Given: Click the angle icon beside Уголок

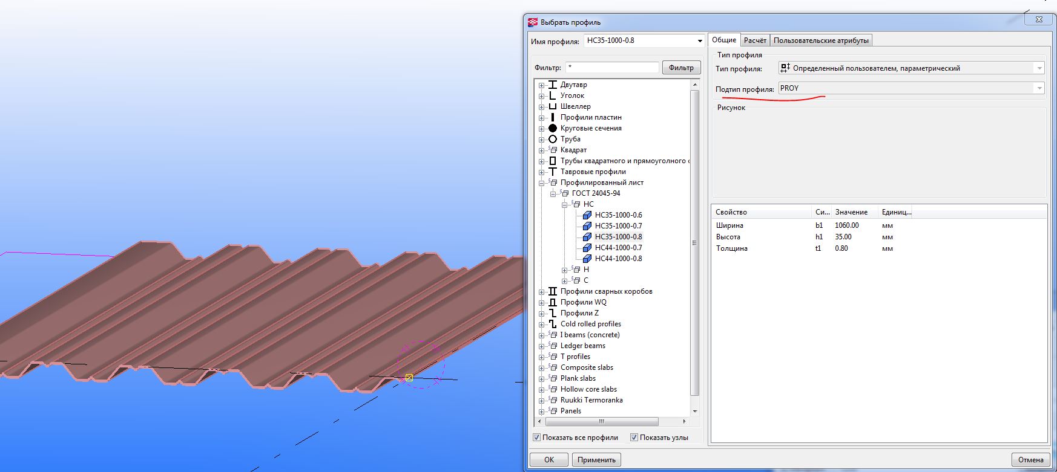Looking at the screenshot, I should pos(552,95).
